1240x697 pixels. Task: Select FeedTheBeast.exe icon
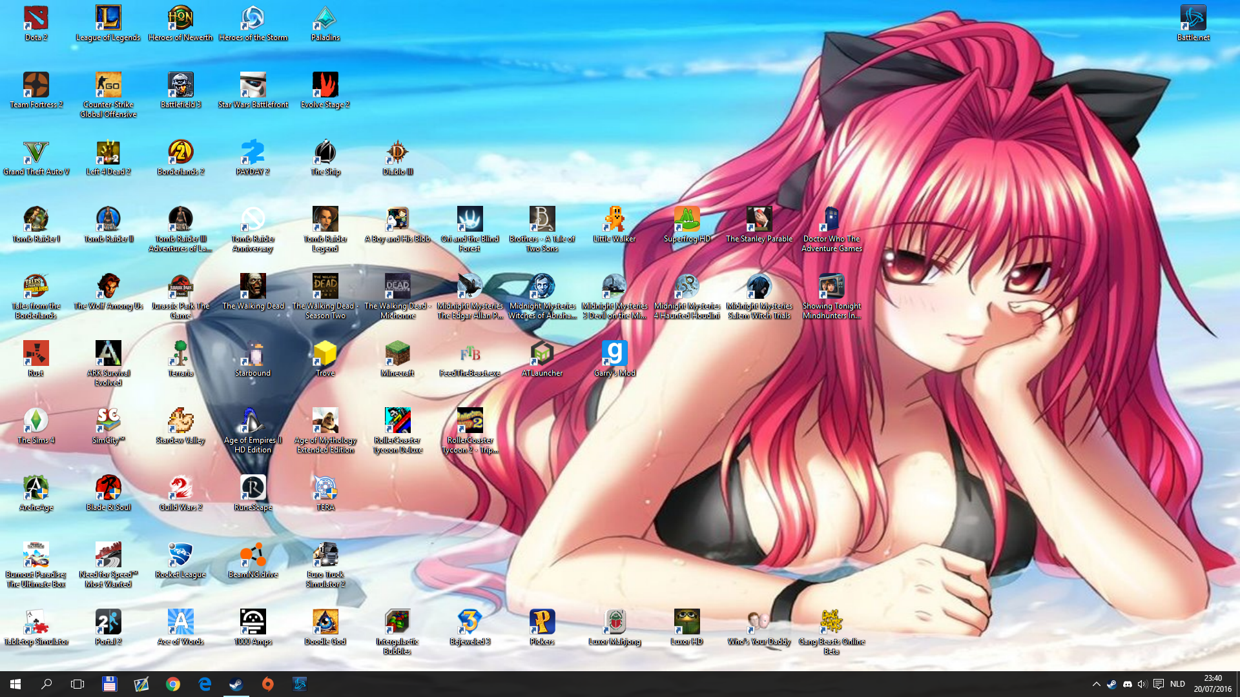click(x=470, y=359)
